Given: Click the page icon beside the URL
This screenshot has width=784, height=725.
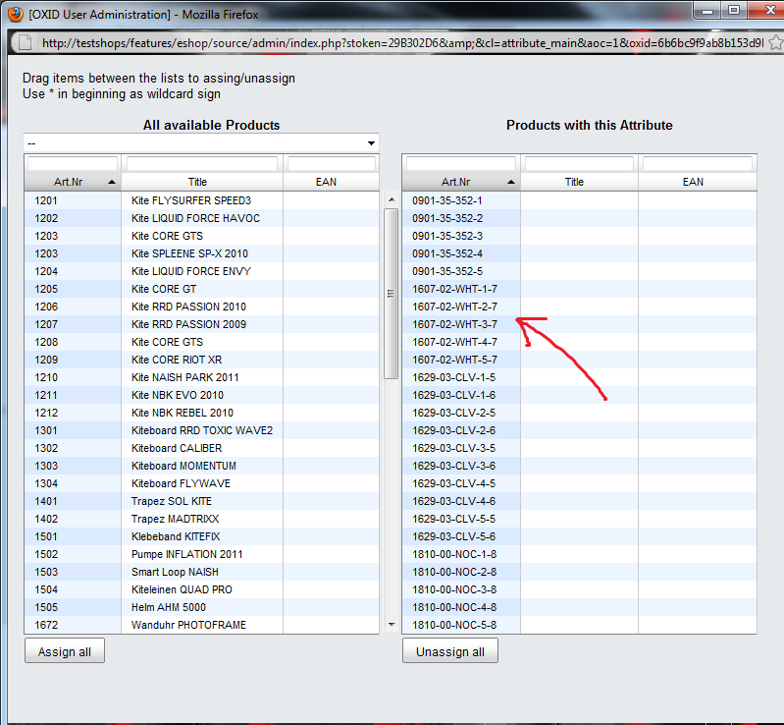Looking at the screenshot, I should tap(24, 43).
